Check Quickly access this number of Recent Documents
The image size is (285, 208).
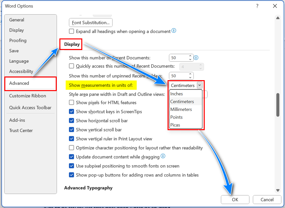(x=71, y=66)
